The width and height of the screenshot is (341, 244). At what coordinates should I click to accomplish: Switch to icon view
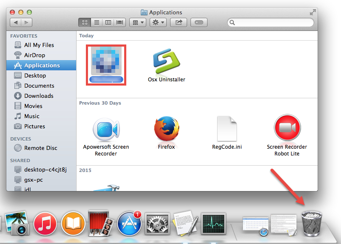click(85, 22)
